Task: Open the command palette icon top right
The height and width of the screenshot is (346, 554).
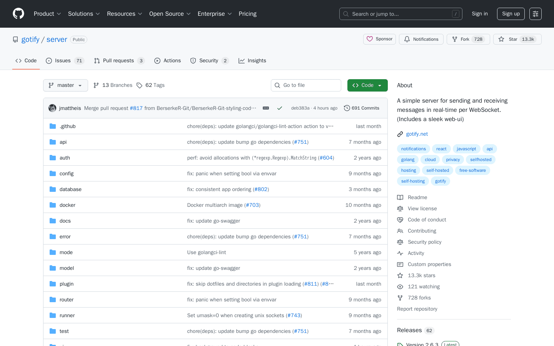Action: point(536,13)
